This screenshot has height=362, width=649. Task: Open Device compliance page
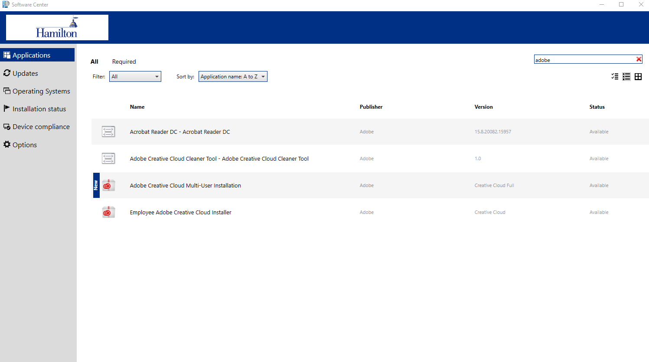(x=37, y=126)
